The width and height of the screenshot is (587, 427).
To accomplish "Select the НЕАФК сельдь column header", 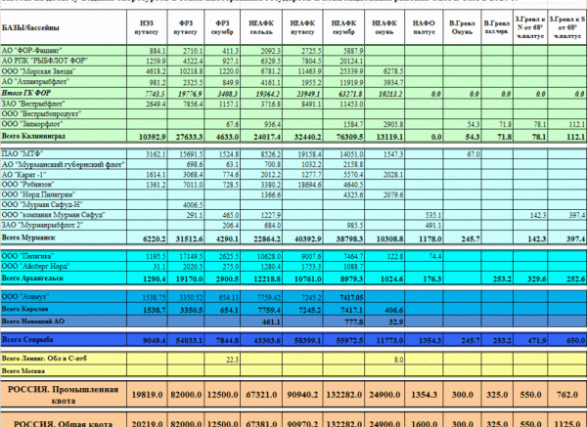I will [x=261, y=27].
